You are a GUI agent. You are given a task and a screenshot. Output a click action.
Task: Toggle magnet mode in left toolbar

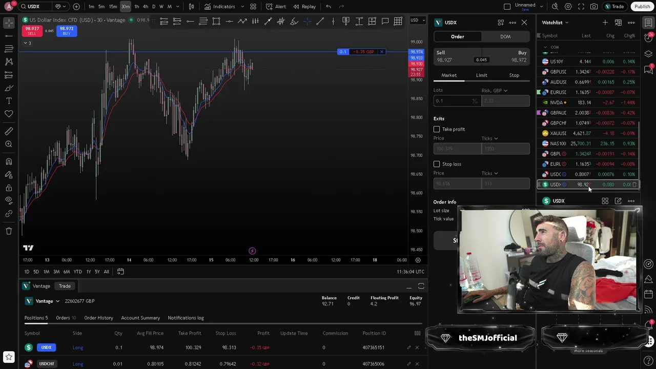(9, 162)
